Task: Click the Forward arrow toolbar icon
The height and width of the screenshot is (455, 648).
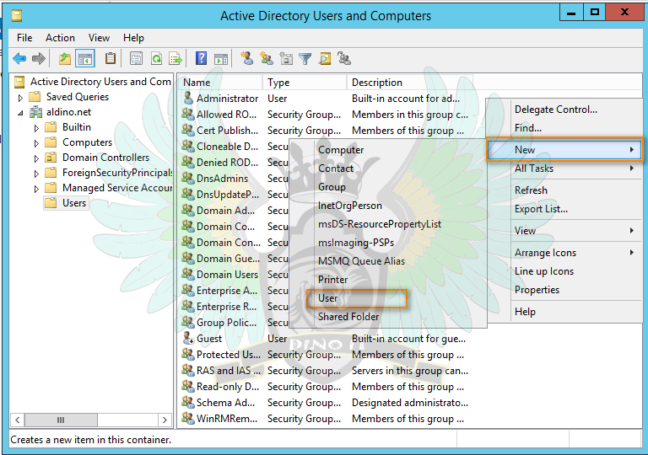Action: point(39,59)
